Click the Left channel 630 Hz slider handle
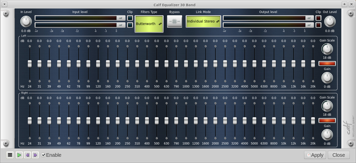Image resolution: width=356 pixels, height=163 pixels. (x=166, y=64)
